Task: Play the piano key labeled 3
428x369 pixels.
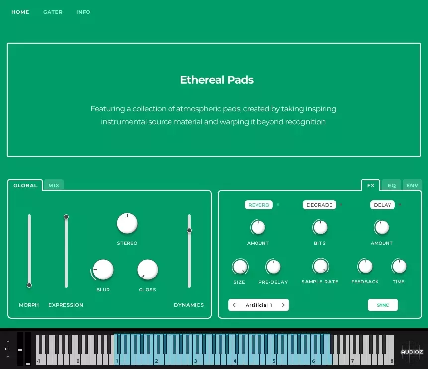Action: tap(195, 360)
